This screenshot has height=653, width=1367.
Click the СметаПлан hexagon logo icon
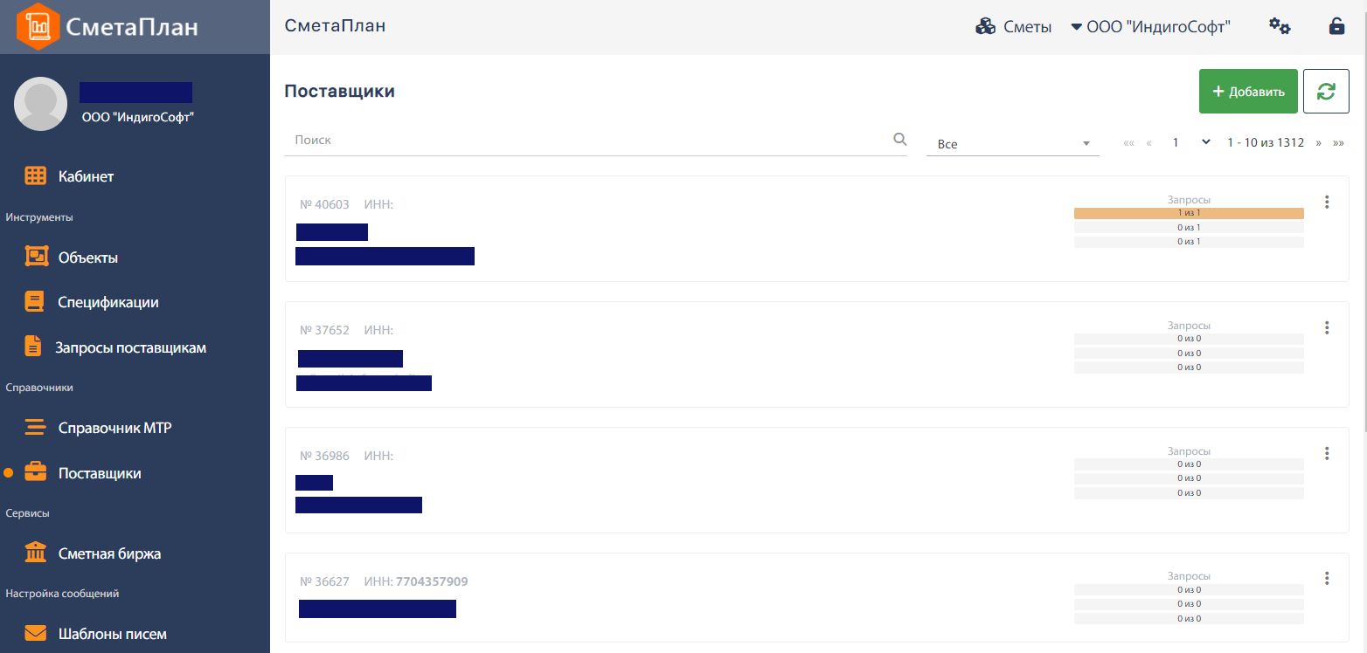pos(38,27)
